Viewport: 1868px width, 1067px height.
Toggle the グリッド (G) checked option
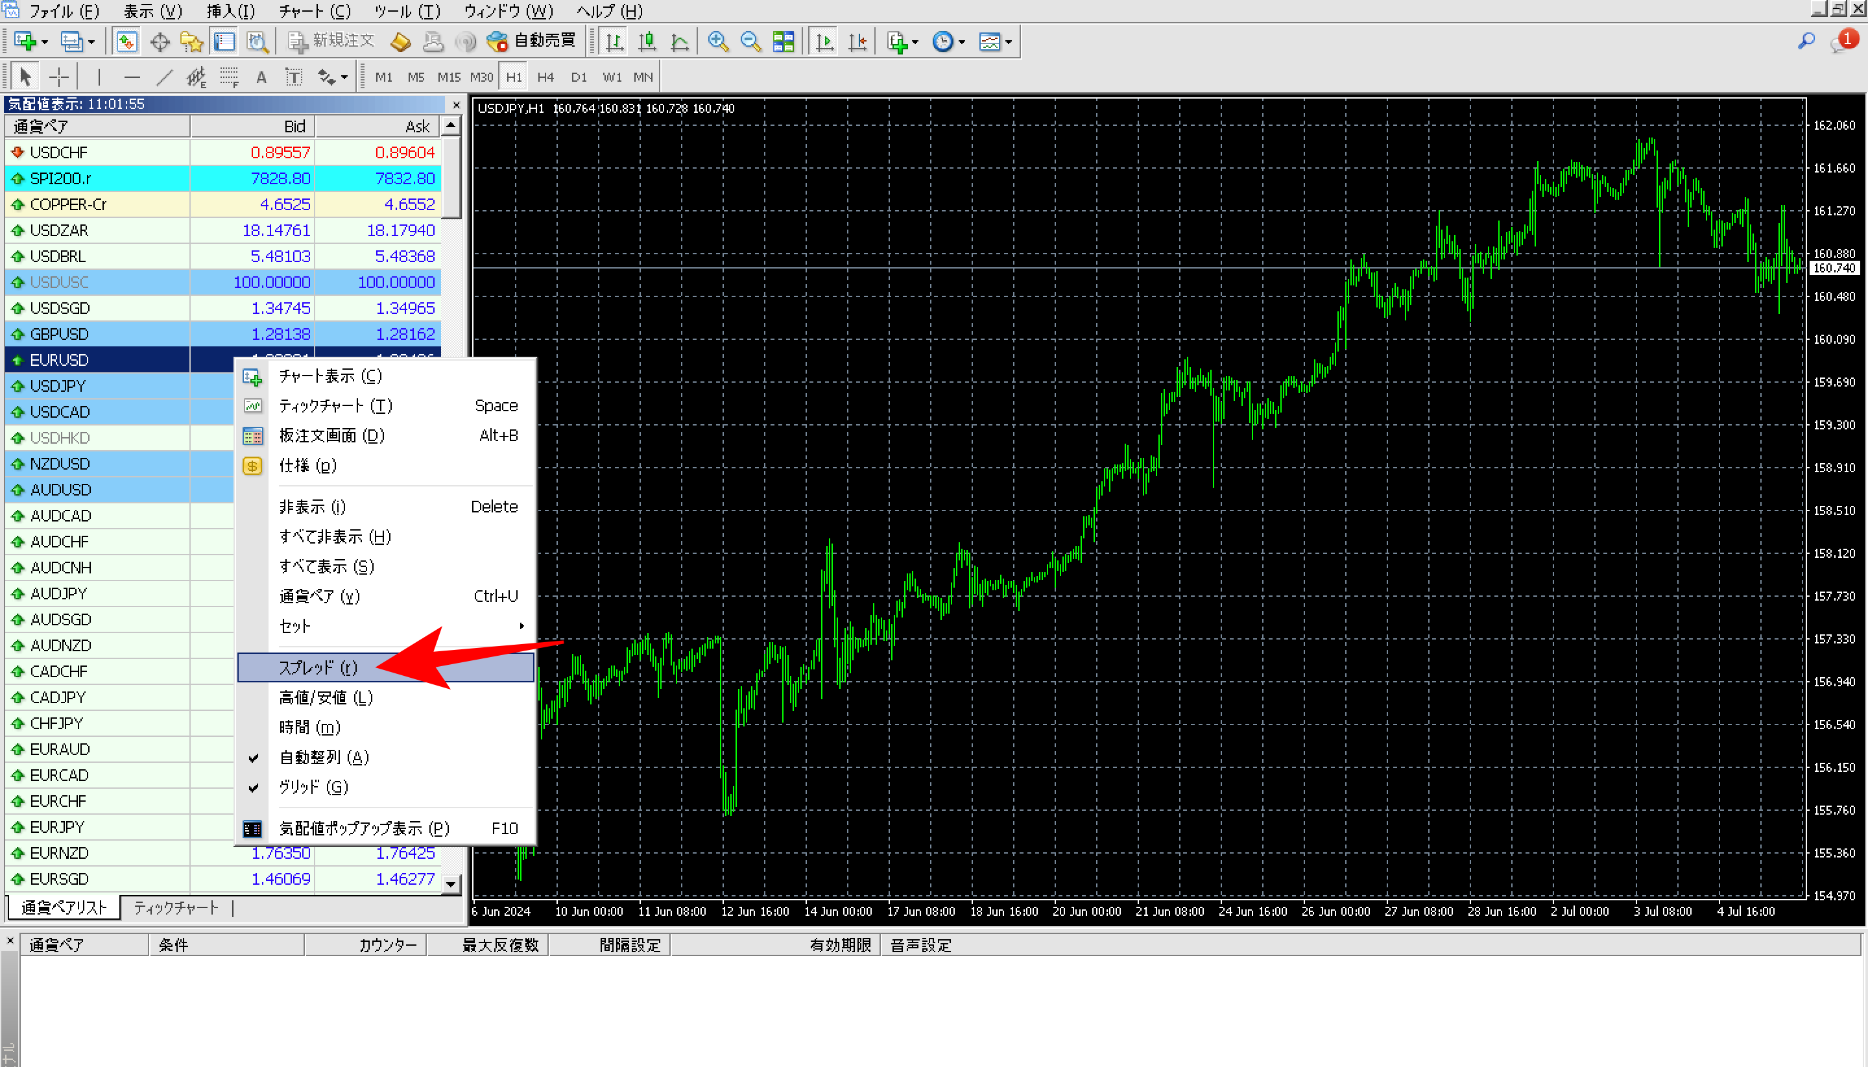tap(314, 787)
